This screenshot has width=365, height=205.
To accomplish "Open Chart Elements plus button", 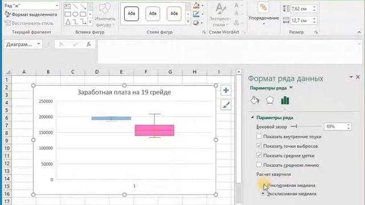I will click(226, 90).
